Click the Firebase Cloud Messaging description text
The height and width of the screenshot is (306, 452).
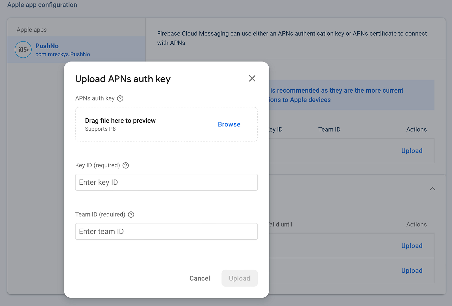[292, 38]
